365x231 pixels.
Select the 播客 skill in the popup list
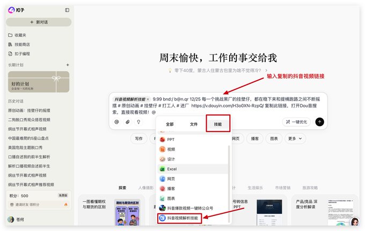[x=193, y=189]
